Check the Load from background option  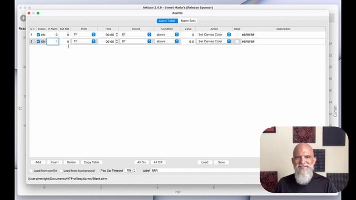tap(61, 171)
